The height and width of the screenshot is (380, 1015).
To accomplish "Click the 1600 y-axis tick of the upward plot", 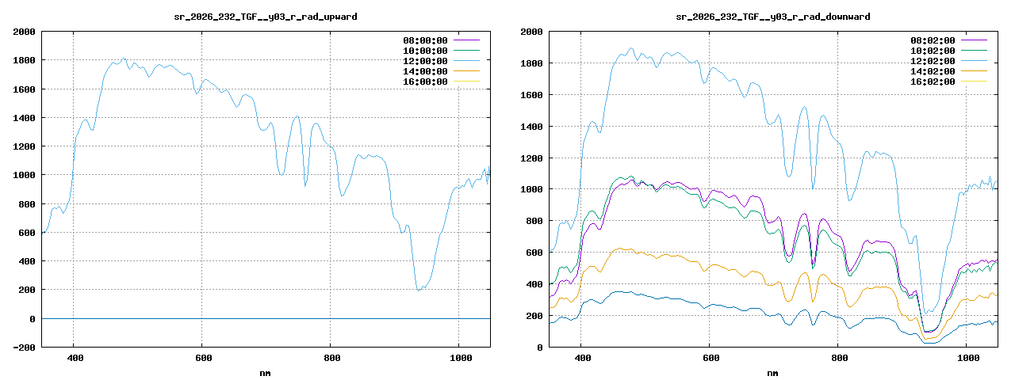I will click(x=24, y=89).
